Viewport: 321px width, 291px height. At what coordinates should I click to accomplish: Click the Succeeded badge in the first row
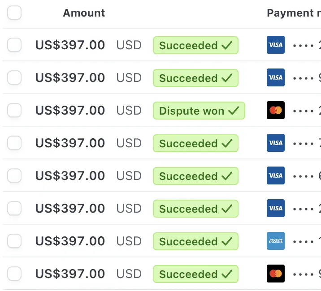click(195, 45)
